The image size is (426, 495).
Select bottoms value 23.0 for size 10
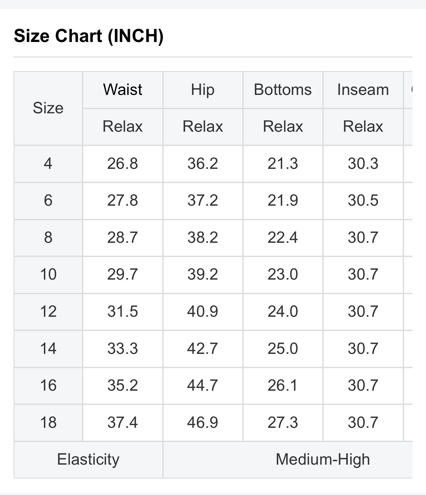coord(283,274)
